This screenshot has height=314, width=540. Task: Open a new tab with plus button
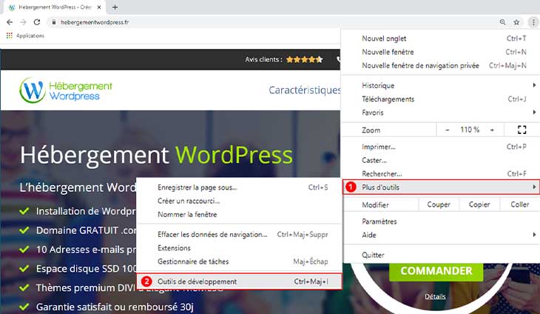tap(115, 7)
